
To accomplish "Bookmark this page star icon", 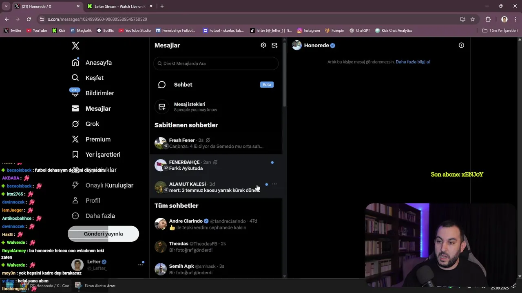I will (x=473, y=19).
